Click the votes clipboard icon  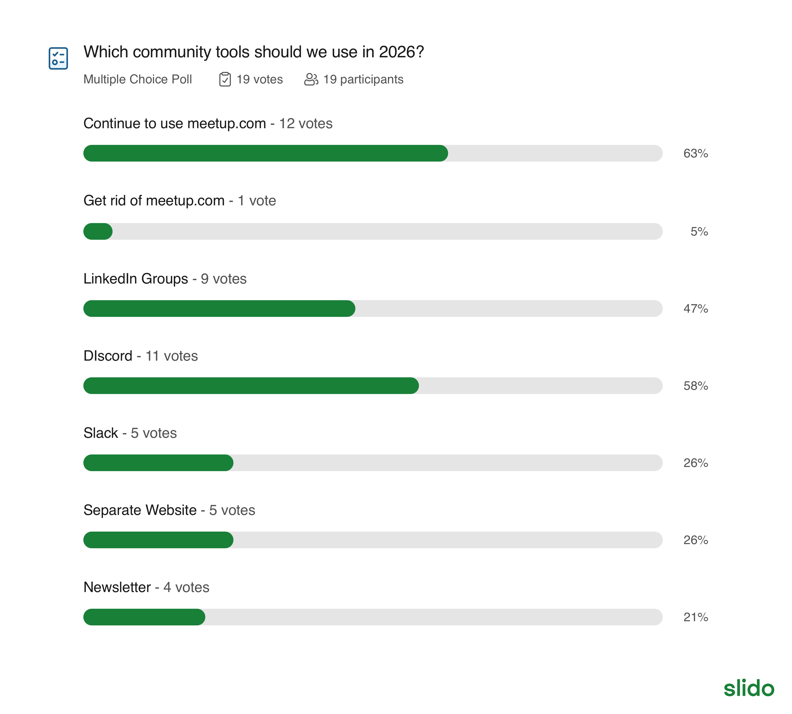click(225, 79)
